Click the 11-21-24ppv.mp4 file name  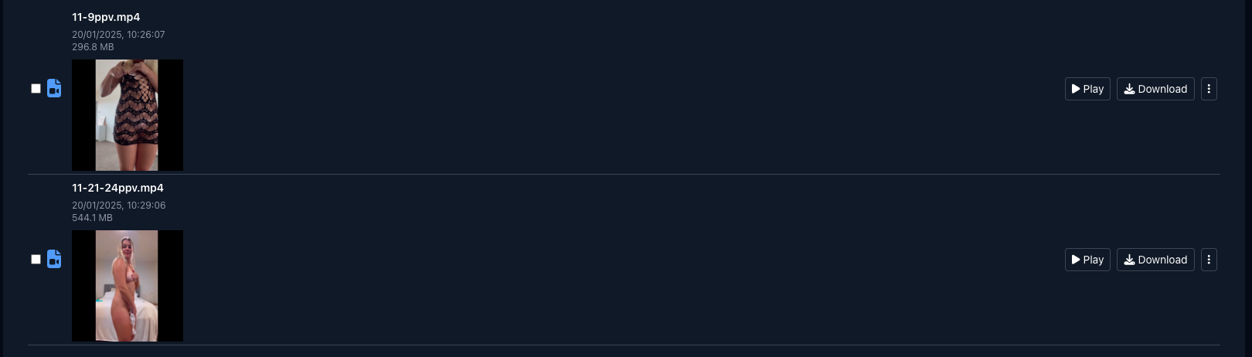[x=117, y=188]
